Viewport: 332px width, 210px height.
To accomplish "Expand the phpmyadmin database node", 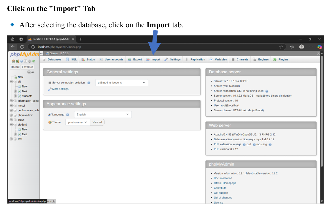I will point(11,115).
